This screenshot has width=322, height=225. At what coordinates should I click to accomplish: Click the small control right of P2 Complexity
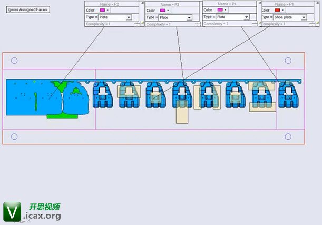(x=137, y=24)
